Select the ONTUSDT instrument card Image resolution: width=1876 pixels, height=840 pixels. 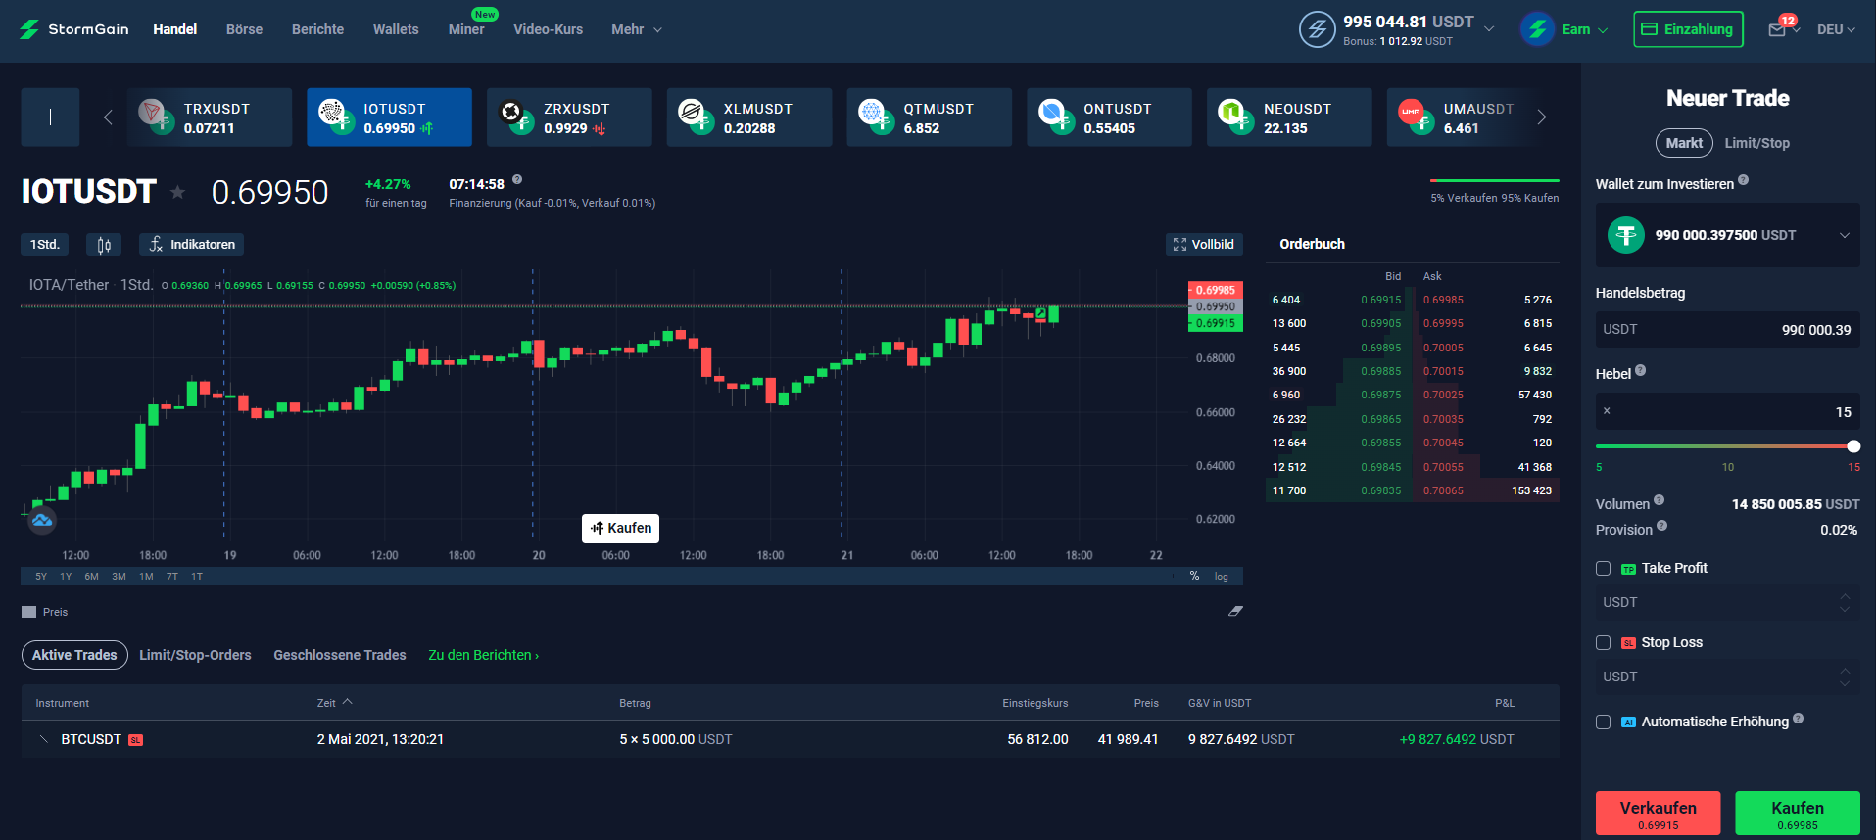click(1109, 117)
